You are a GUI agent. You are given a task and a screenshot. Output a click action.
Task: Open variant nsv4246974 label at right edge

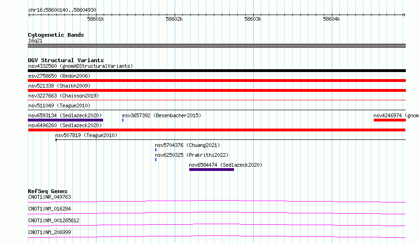tap(396, 115)
